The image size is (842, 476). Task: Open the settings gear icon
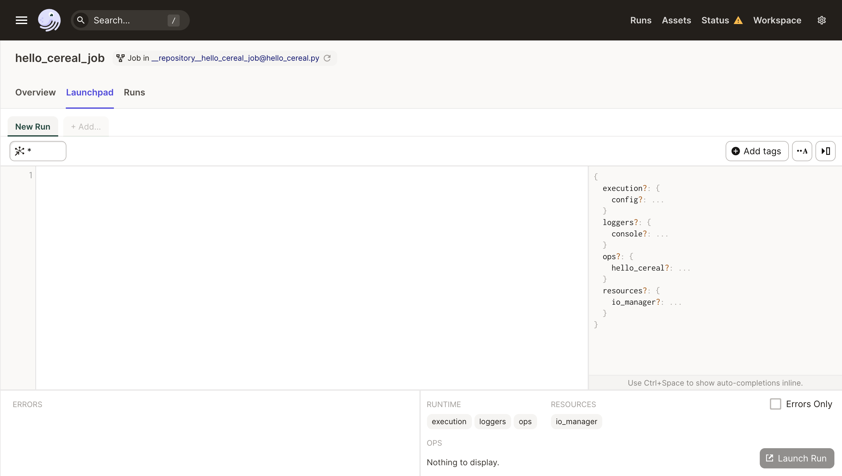(x=821, y=20)
